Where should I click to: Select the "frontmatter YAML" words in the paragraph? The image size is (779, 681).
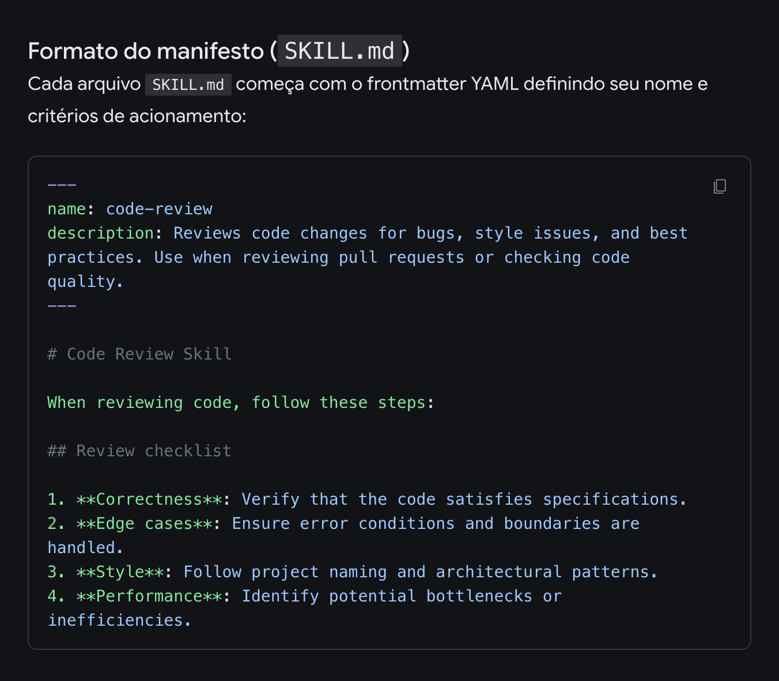point(443,84)
